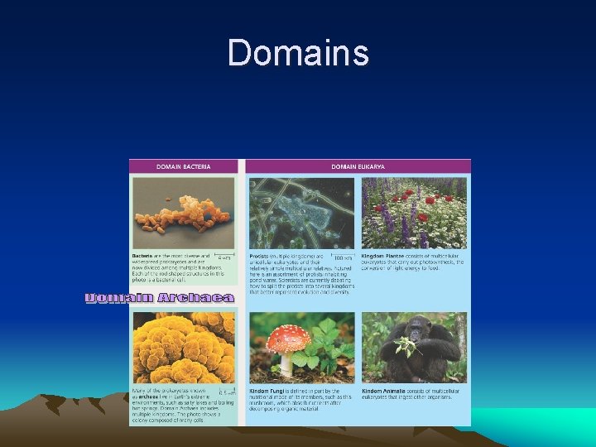This screenshot has width=596, height=447.
Task: Click the archaea description paragraph
Action: point(183,405)
